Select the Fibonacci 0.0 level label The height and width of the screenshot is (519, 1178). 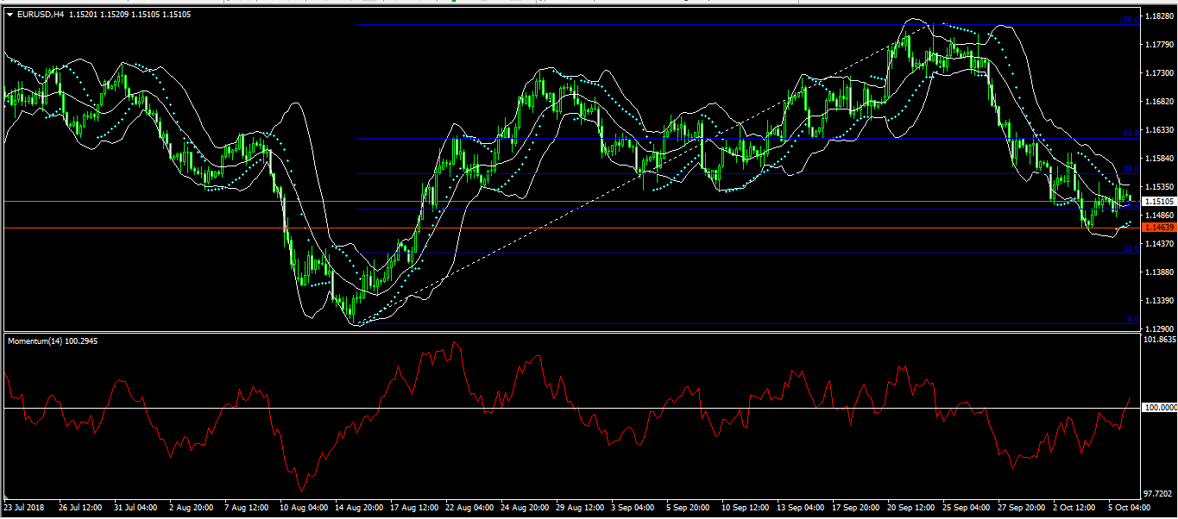[1132, 319]
